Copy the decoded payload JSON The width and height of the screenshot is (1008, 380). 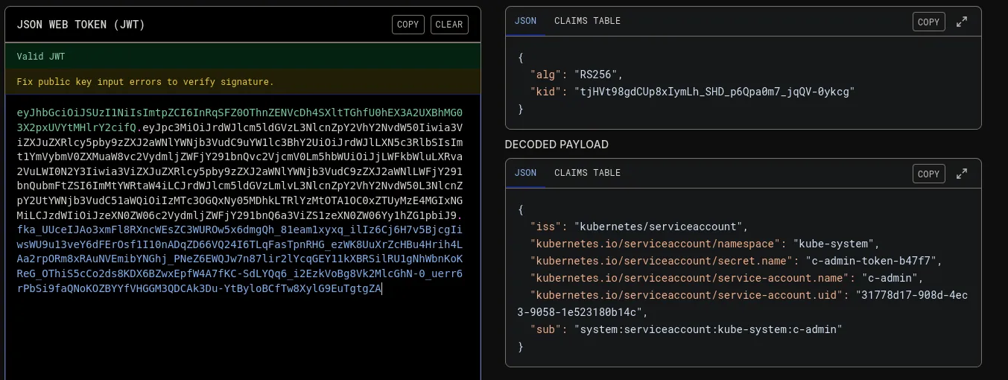[x=928, y=174]
